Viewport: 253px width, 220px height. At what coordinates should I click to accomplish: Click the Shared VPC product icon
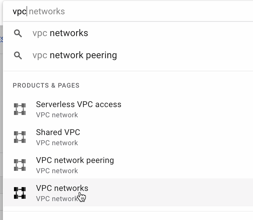[x=20, y=137]
